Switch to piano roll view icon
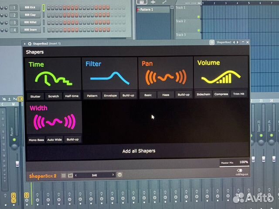Viewport: 279px width, 209px height. (142, 2)
